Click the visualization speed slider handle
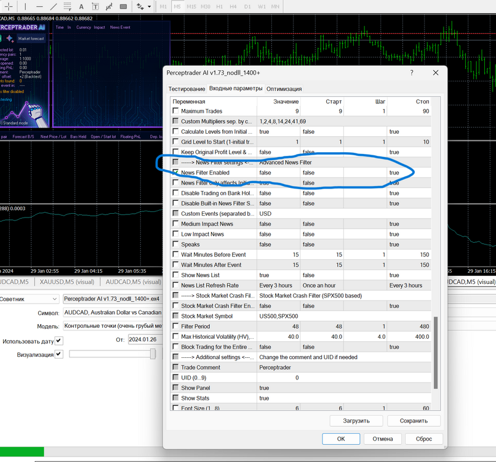The width and height of the screenshot is (496, 462). coord(153,354)
